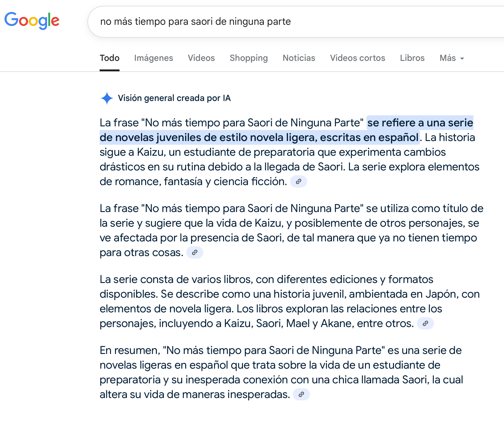Switch to the Videos cortos tab
This screenshot has height=424, width=504.
click(x=357, y=58)
